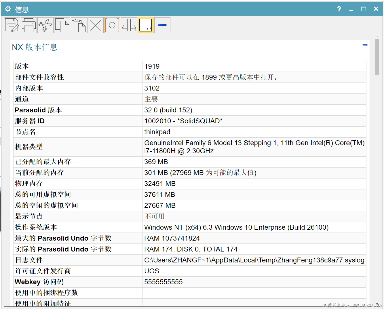Click version value 1919
384x309 pixels.
click(x=152, y=66)
